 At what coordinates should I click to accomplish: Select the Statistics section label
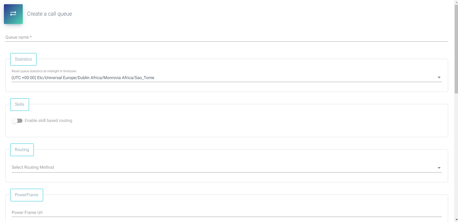click(x=23, y=59)
